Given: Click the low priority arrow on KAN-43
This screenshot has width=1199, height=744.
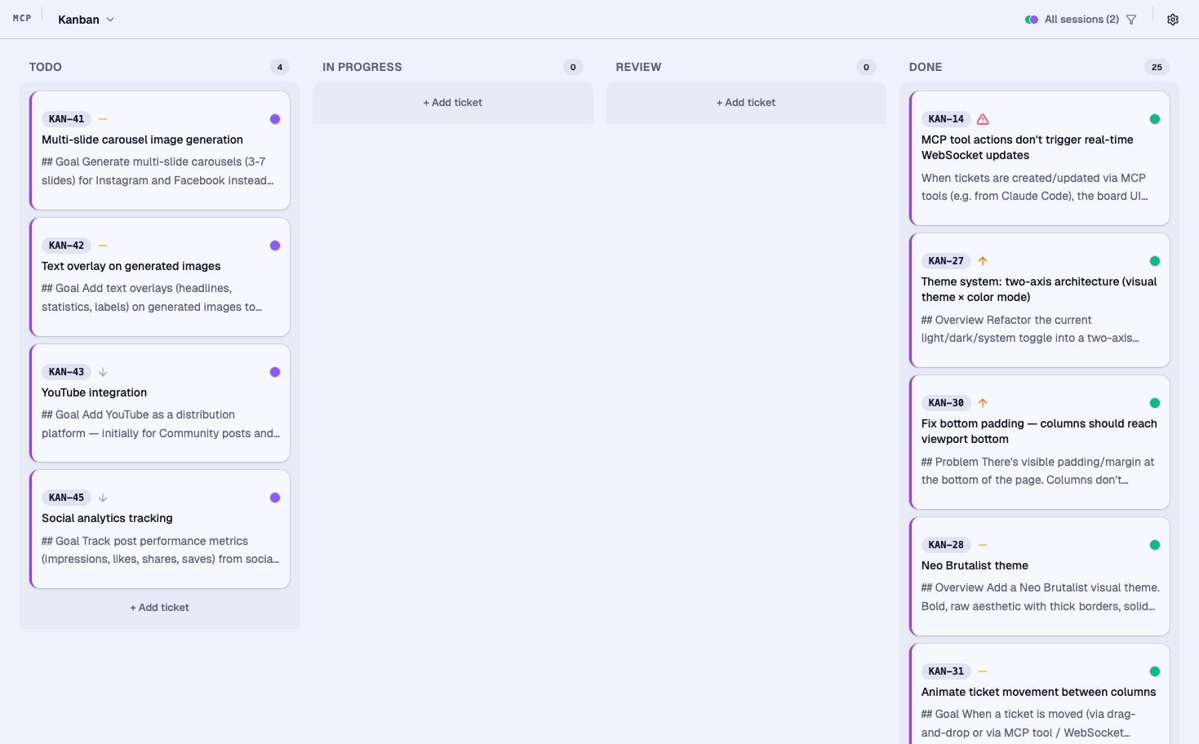Looking at the screenshot, I should (x=103, y=372).
